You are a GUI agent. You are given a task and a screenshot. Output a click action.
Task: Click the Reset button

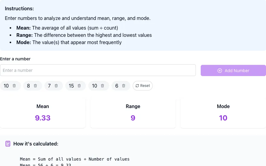click(x=142, y=86)
